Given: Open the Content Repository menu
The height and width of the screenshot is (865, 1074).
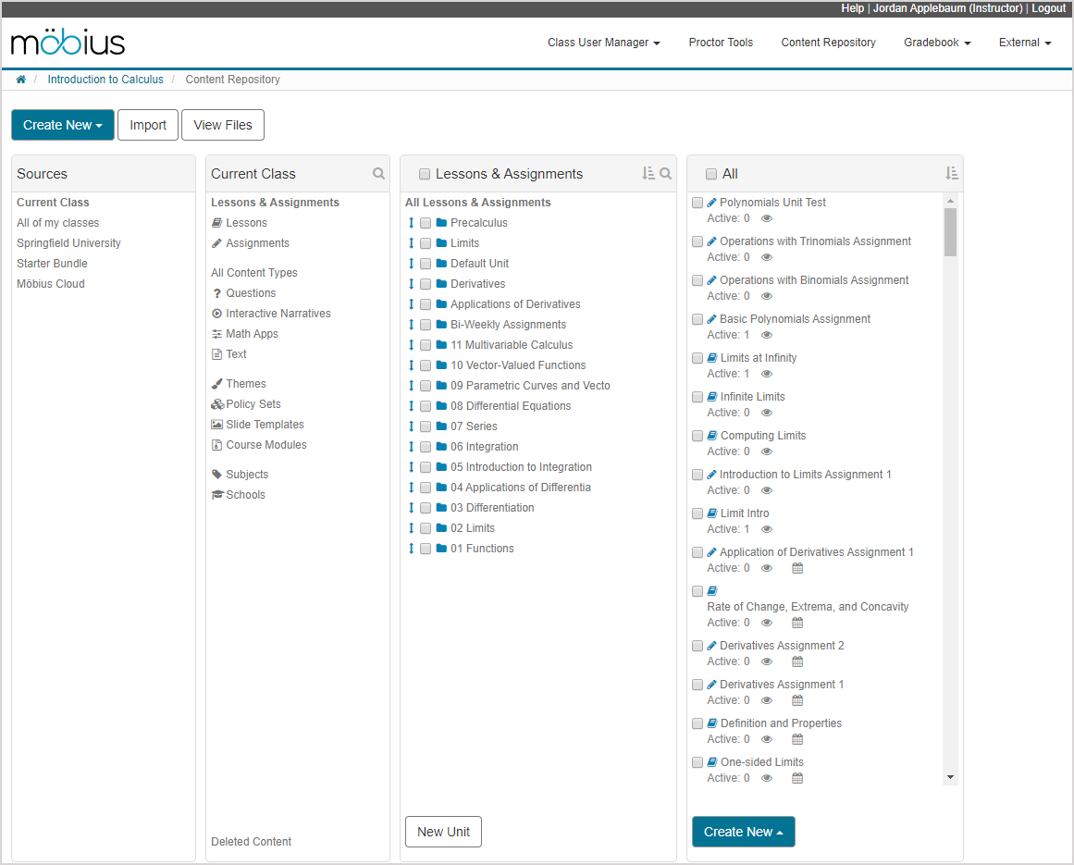Looking at the screenshot, I should coord(828,42).
